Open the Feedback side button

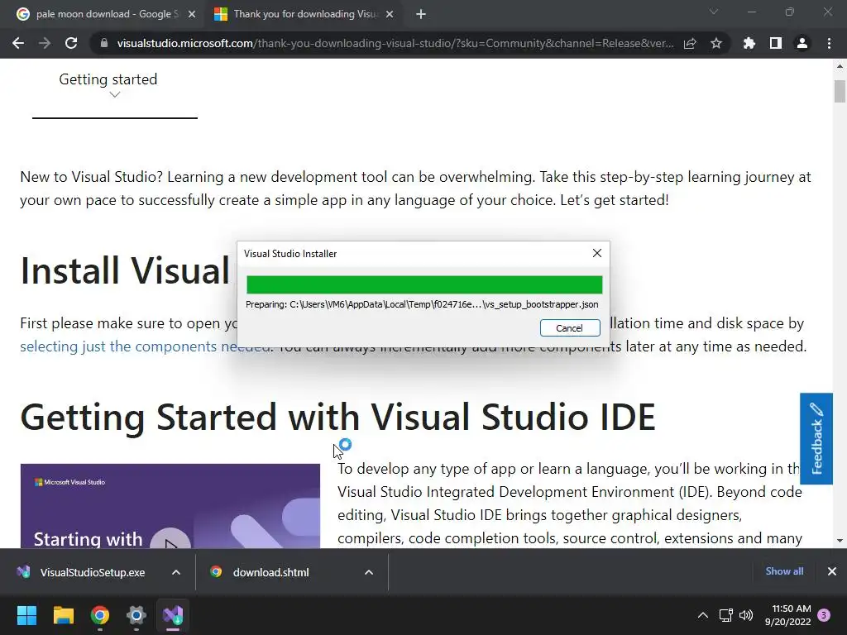click(x=816, y=438)
